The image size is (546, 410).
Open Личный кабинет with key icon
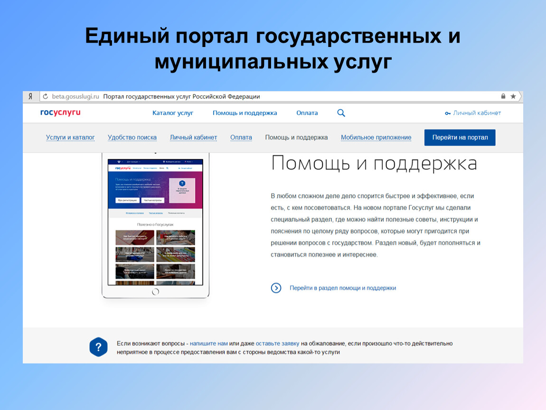(x=473, y=113)
